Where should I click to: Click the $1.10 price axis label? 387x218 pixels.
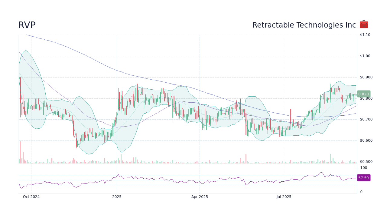coord(364,35)
